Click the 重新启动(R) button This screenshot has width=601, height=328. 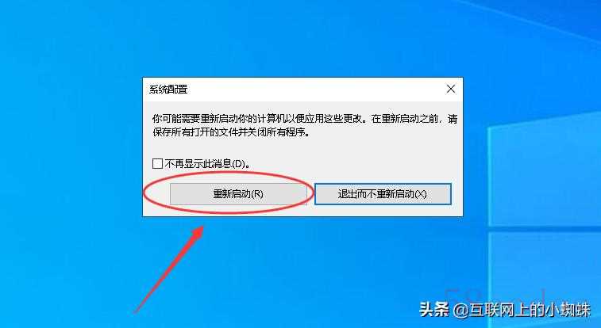click(x=238, y=194)
